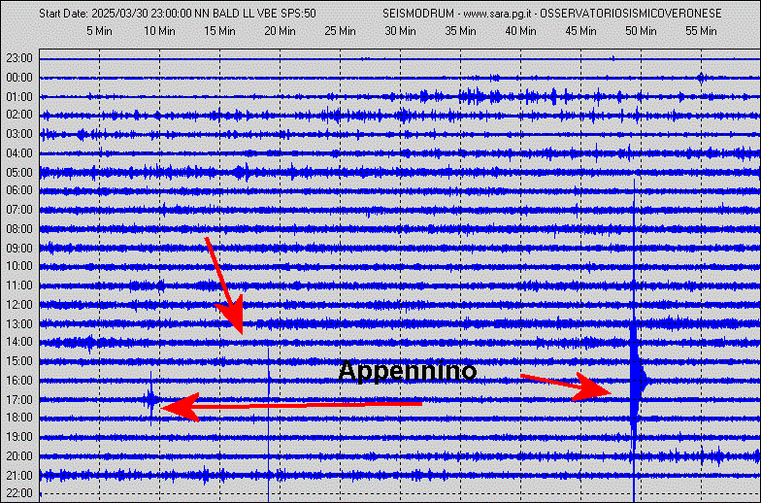Click the 14:00 row time label
761x503 pixels.
(19, 342)
